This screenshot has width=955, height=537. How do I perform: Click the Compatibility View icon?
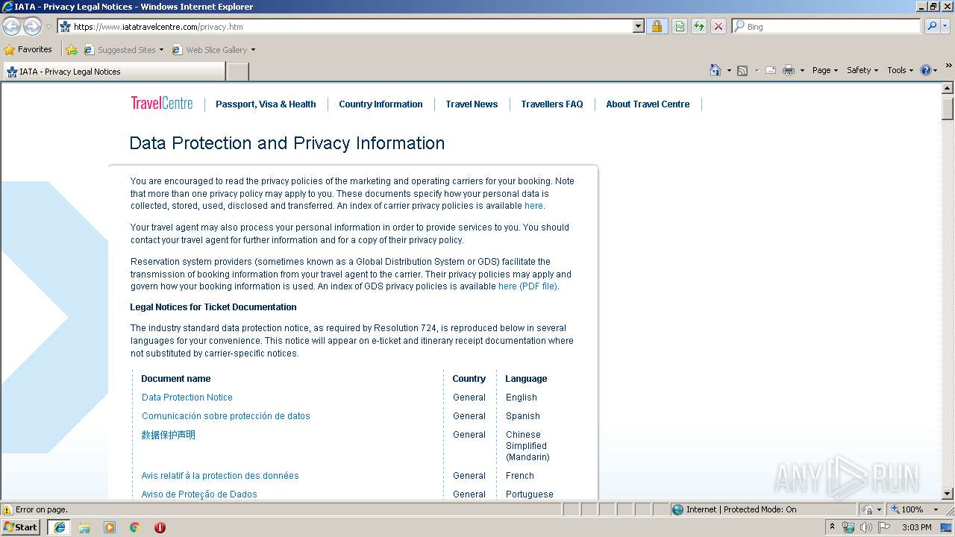click(680, 26)
